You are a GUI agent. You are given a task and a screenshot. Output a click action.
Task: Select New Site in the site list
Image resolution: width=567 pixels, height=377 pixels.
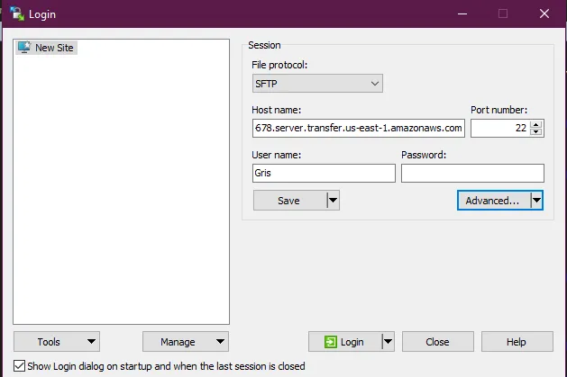[x=54, y=48]
